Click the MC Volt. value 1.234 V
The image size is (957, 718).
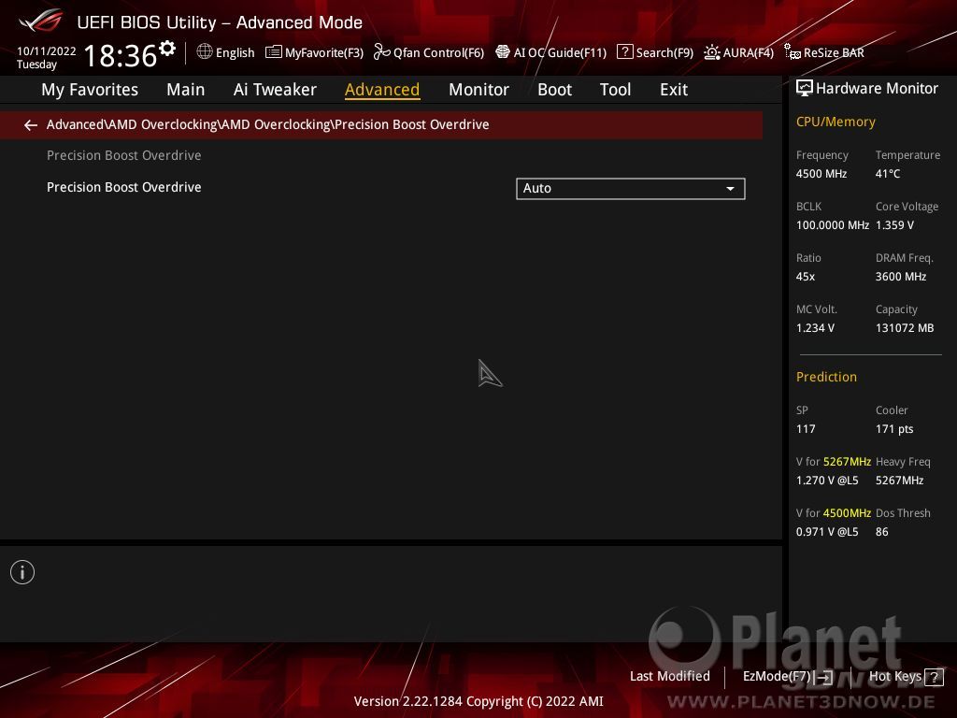click(x=815, y=328)
